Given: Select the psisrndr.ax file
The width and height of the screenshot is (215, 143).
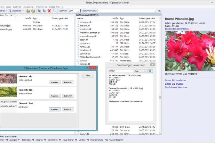Looking at the screenshot, I should 85,54.
